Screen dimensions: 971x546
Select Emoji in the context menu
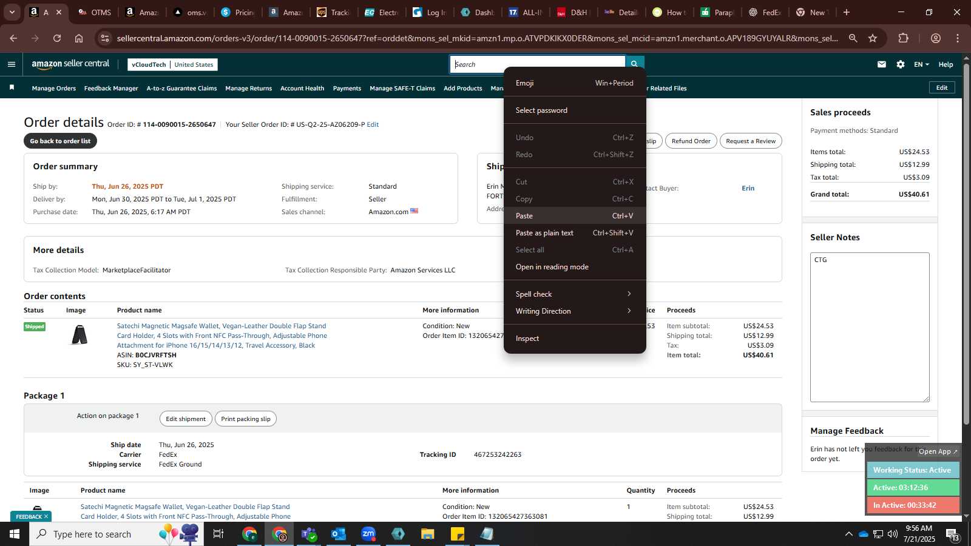[574, 83]
